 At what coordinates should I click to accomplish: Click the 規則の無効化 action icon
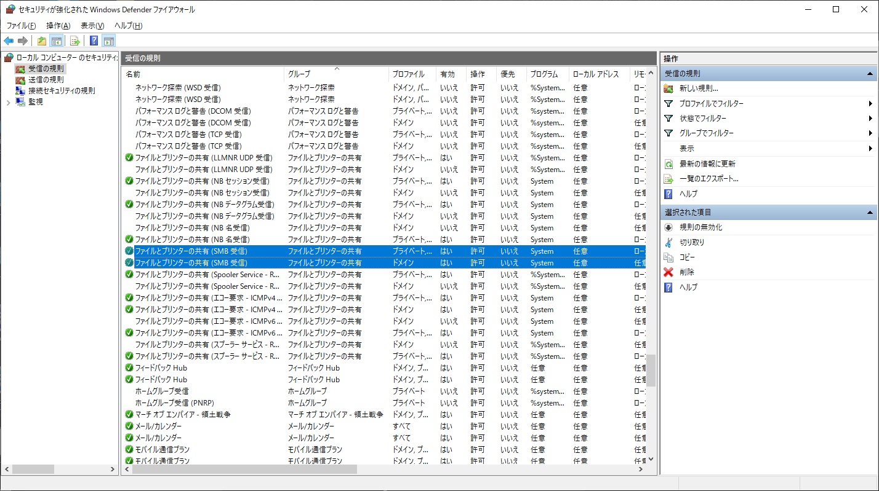pyautogui.click(x=668, y=227)
